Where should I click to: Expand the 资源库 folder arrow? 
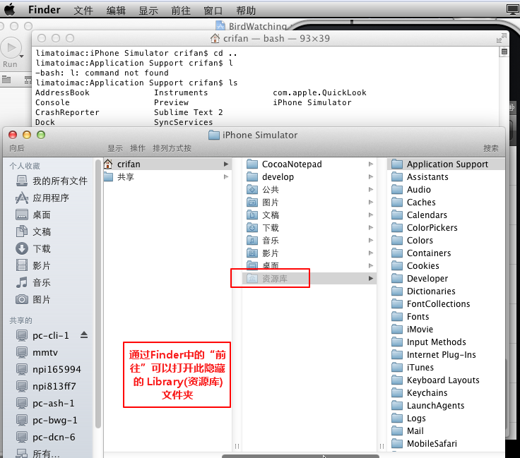coord(371,279)
